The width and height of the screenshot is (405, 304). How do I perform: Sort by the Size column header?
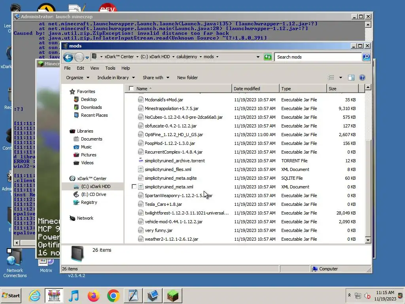tap(343, 89)
